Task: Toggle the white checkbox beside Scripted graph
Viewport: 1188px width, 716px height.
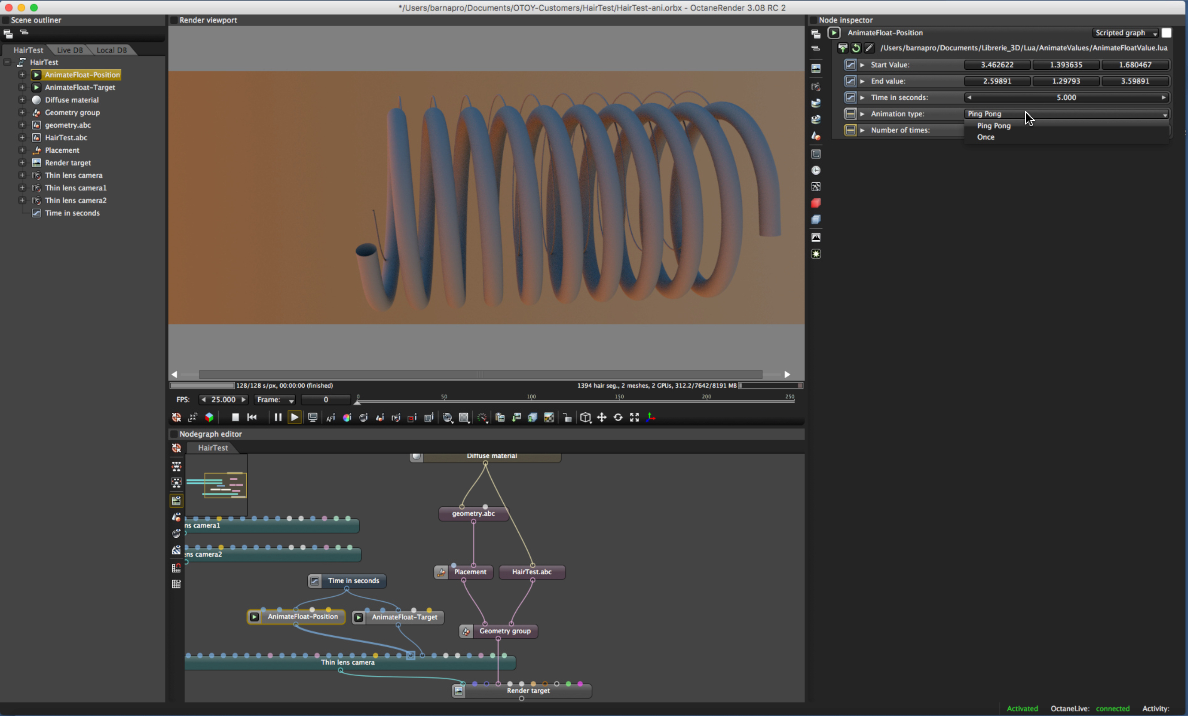Action: (1167, 33)
